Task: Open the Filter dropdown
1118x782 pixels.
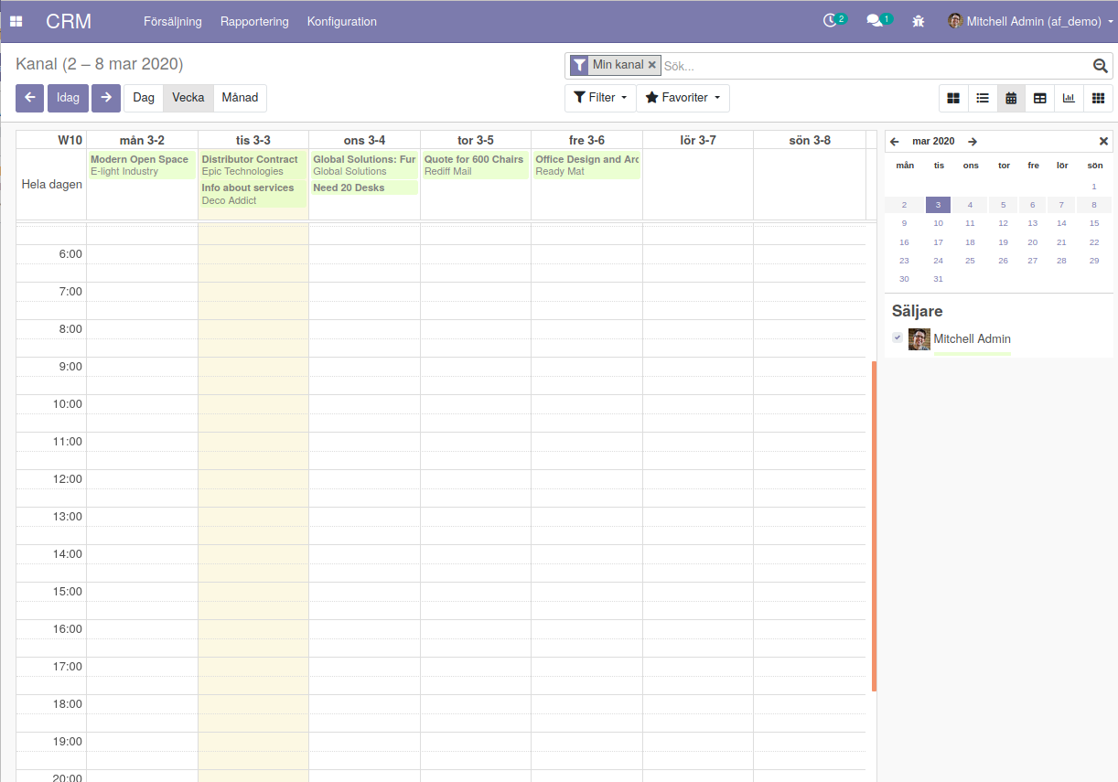Action: 600,98
